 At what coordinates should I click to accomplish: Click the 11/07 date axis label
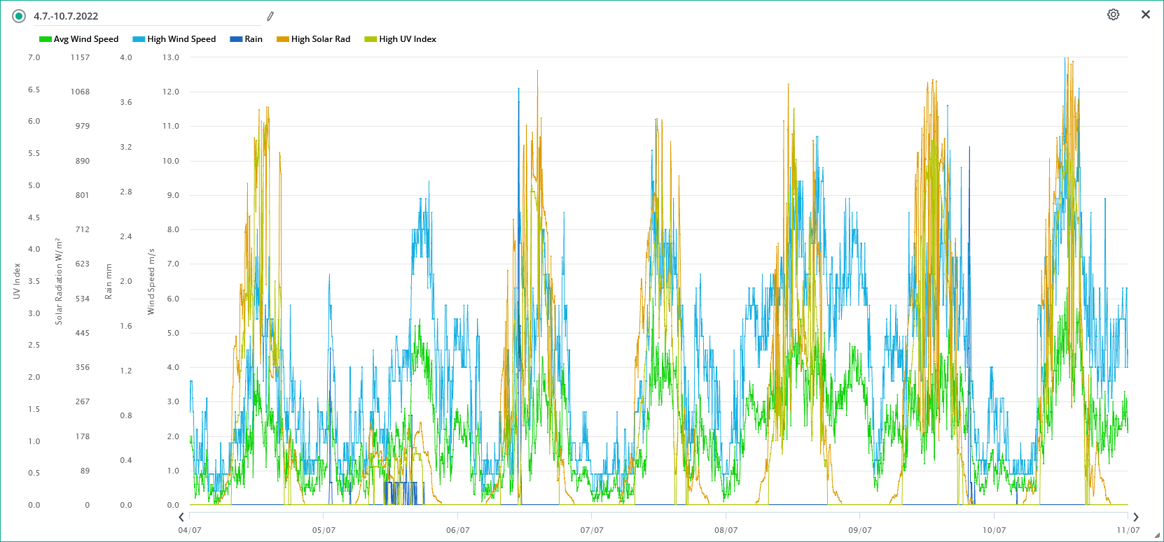pyautogui.click(x=1128, y=530)
